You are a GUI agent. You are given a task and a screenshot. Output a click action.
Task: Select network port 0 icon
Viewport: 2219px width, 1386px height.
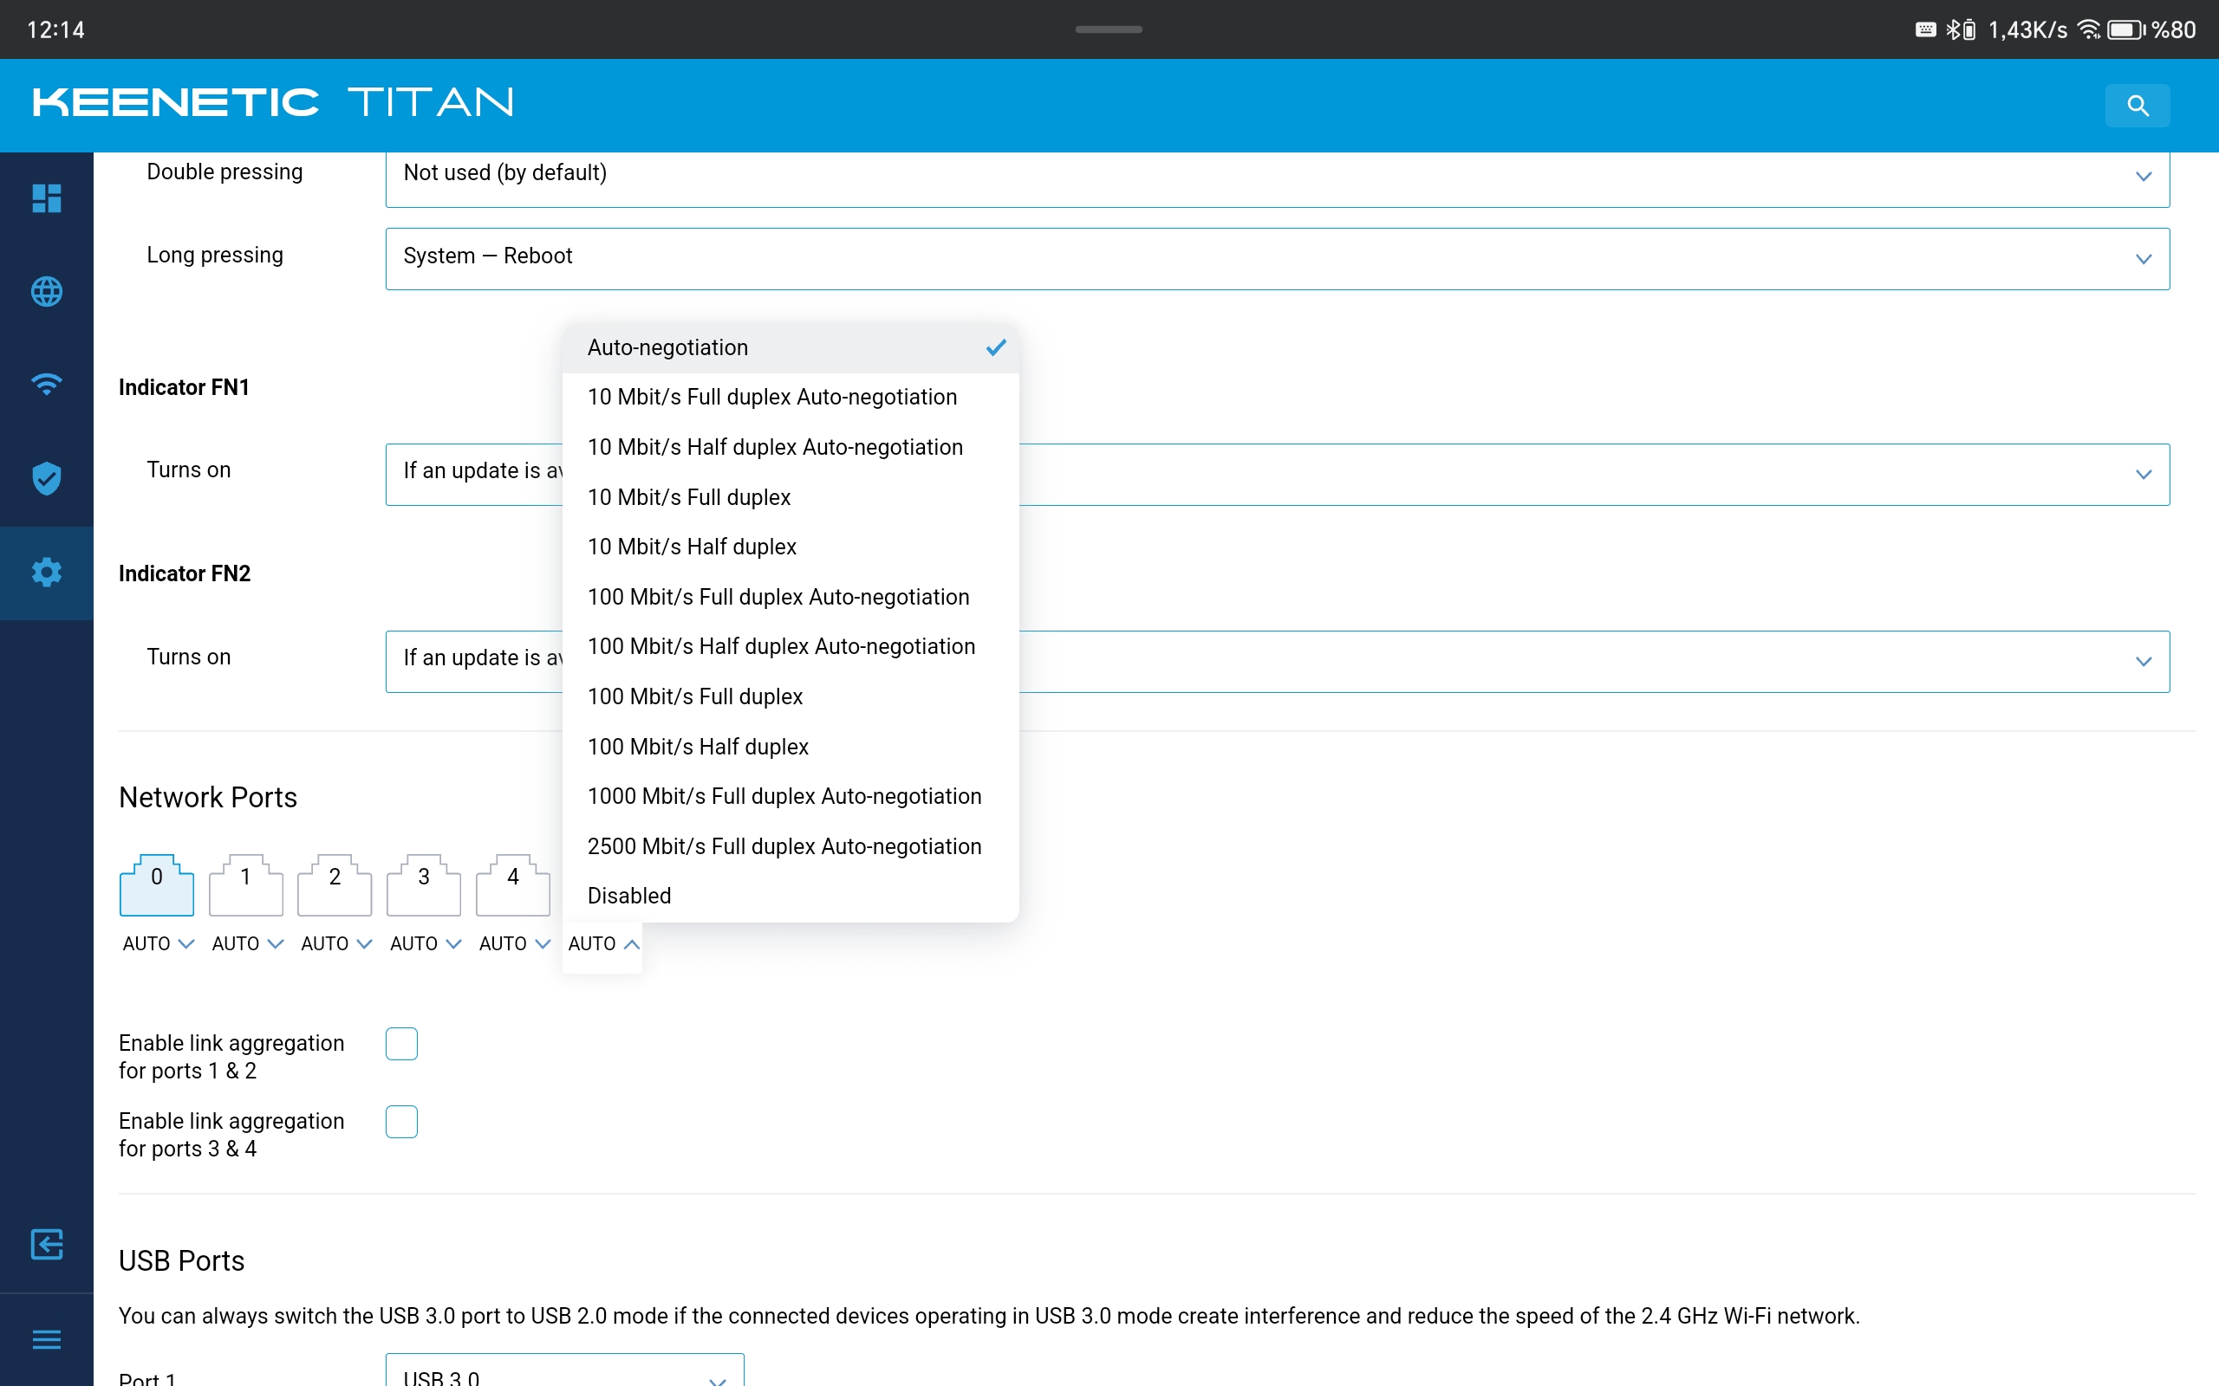tap(157, 884)
